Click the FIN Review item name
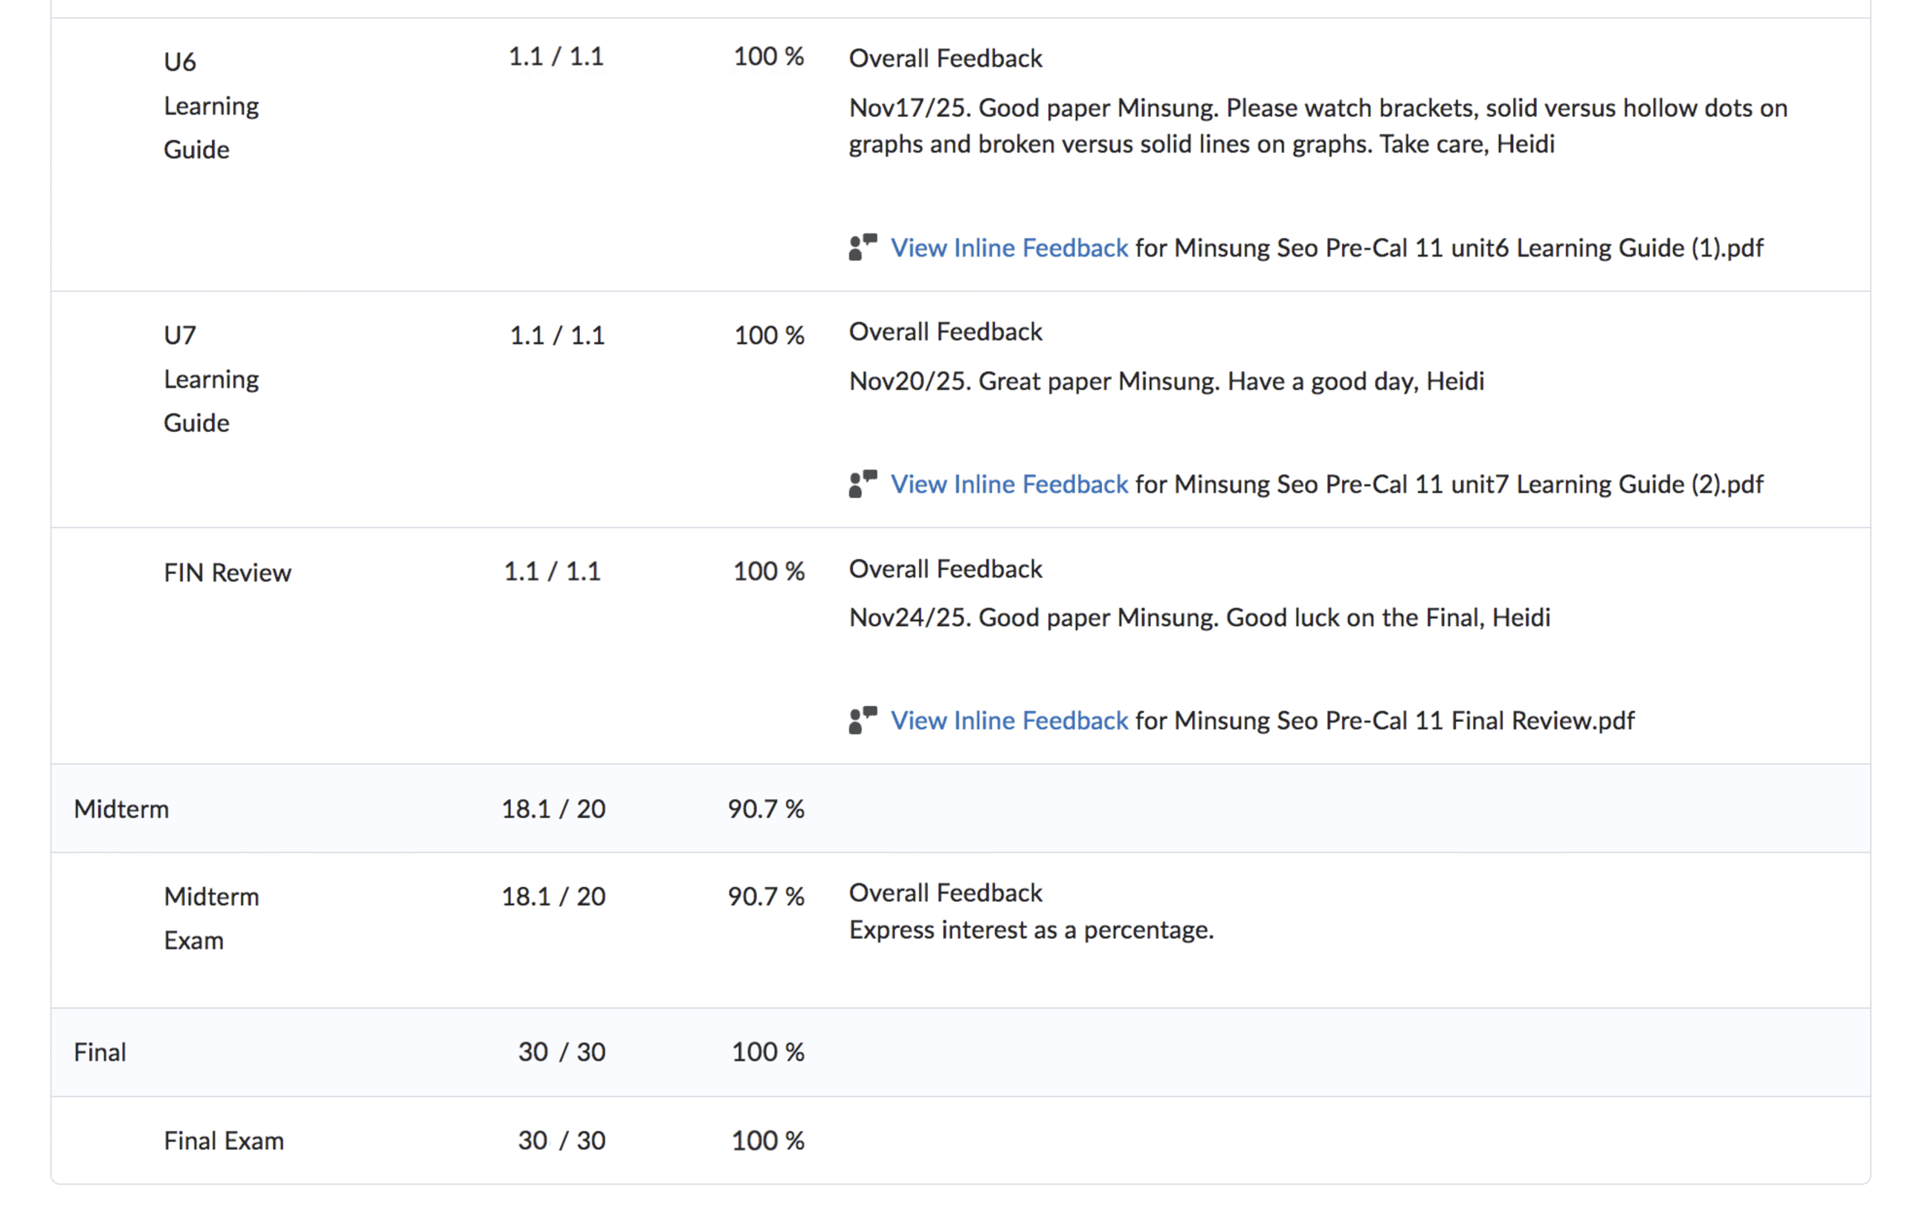1905x1206 pixels. click(x=227, y=573)
